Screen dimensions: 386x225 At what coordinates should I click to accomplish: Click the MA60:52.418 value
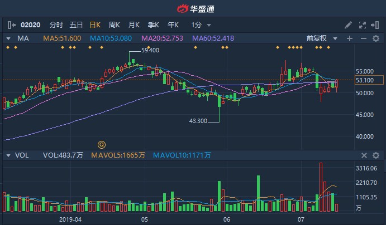click(213, 38)
